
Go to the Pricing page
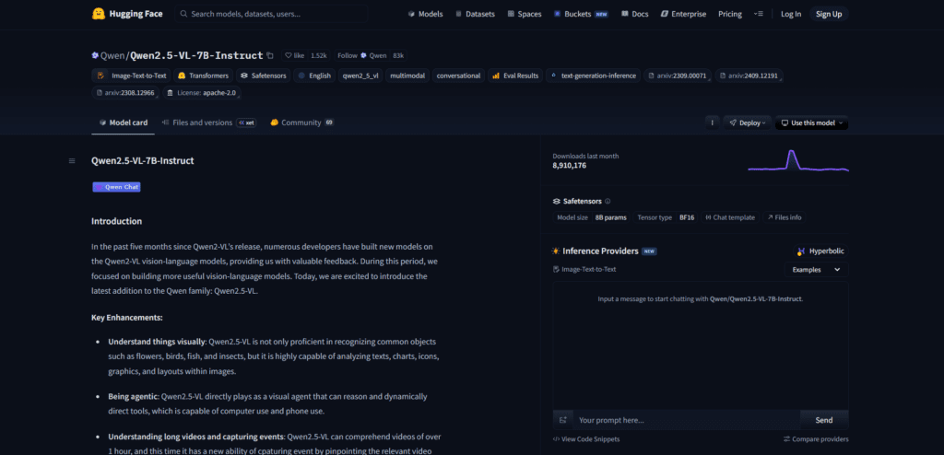[730, 14]
